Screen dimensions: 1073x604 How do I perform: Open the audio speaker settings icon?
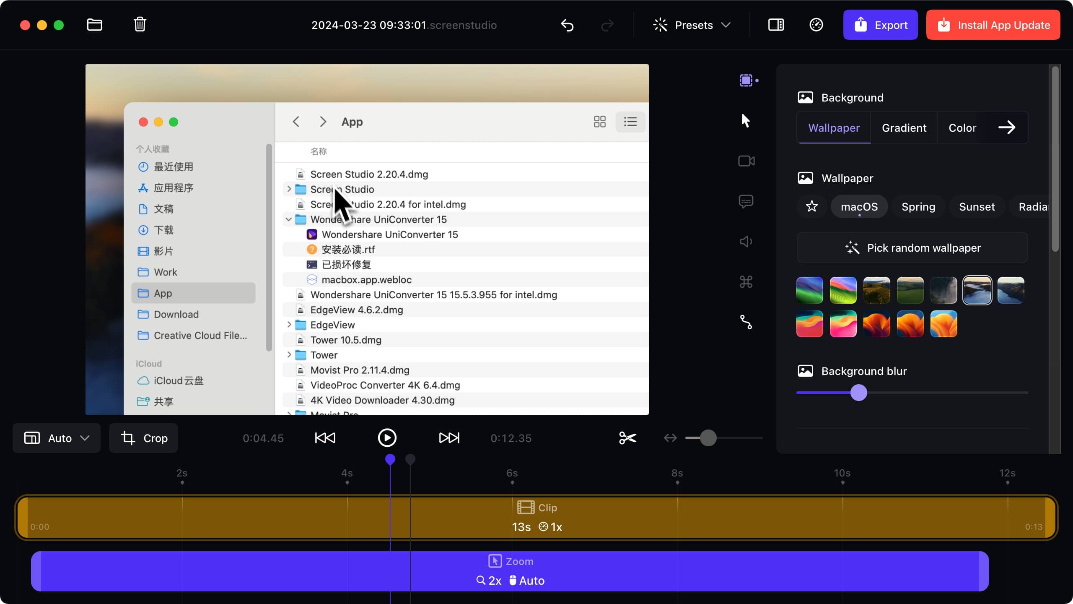(746, 242)
